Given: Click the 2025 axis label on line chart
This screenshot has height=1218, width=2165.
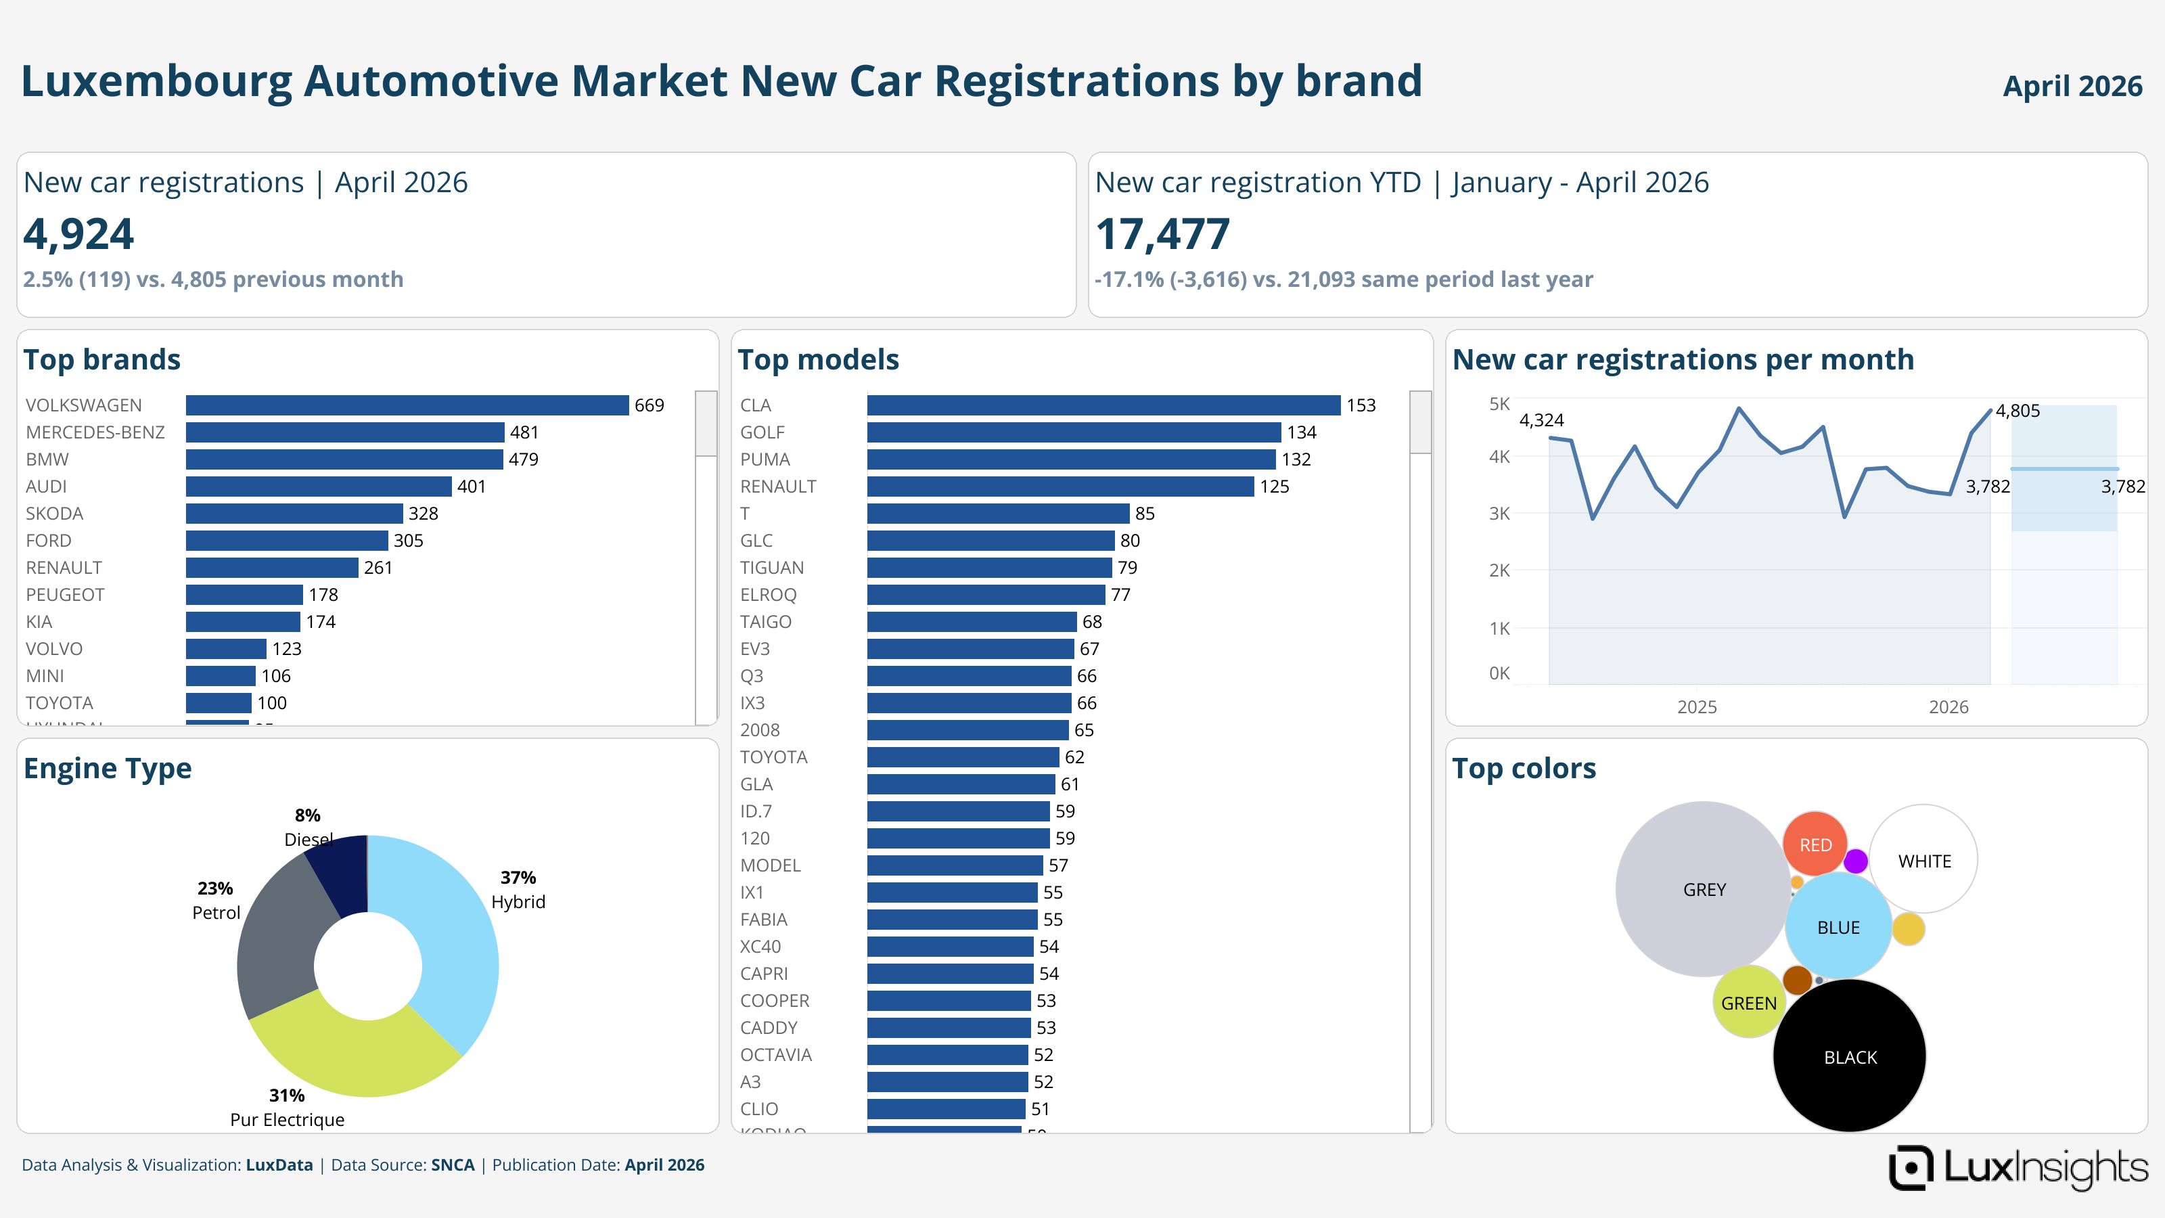Looking at the screenshot, I should coord(1697,707).
